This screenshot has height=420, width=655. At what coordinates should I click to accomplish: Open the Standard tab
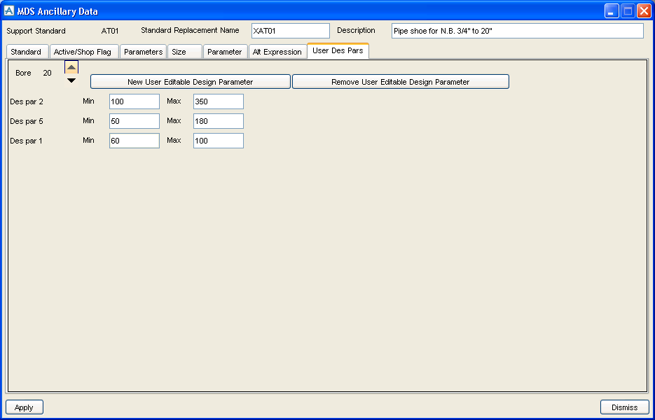pyautogui.click(x=27, y=52)
